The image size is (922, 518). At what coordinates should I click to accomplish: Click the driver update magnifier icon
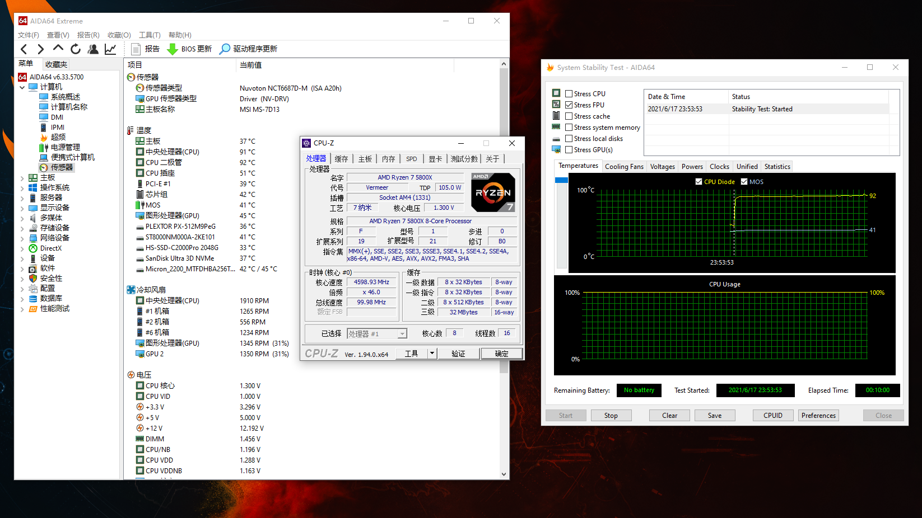click(225, 49)
